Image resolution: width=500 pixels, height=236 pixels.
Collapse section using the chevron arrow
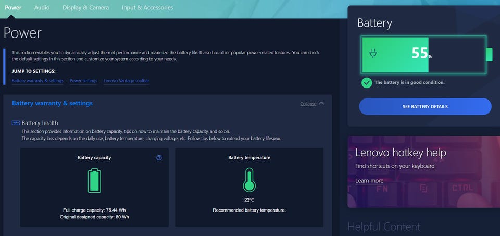(321, 103)
